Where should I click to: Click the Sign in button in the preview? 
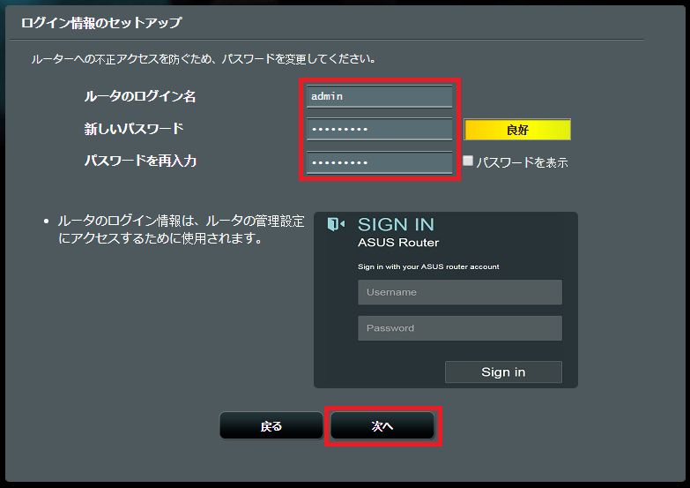click(x=503, y=372)
